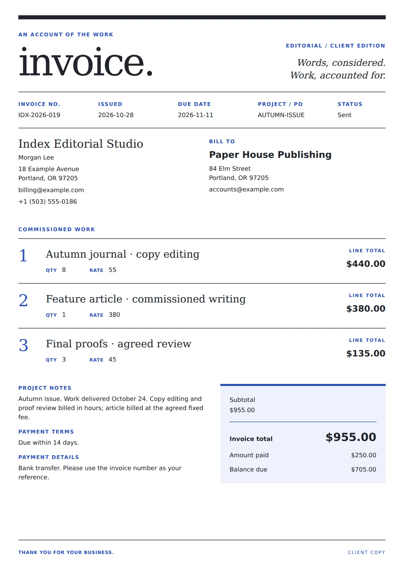This screenshot has height=572, width=404.
Task: Click the feature article rate 380
Action: (x=114, y=315)
